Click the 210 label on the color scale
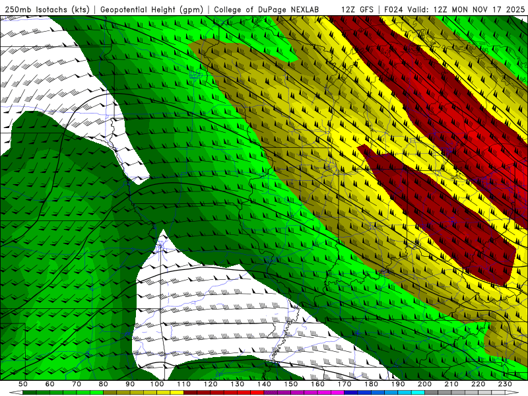 tap(451, 384)
